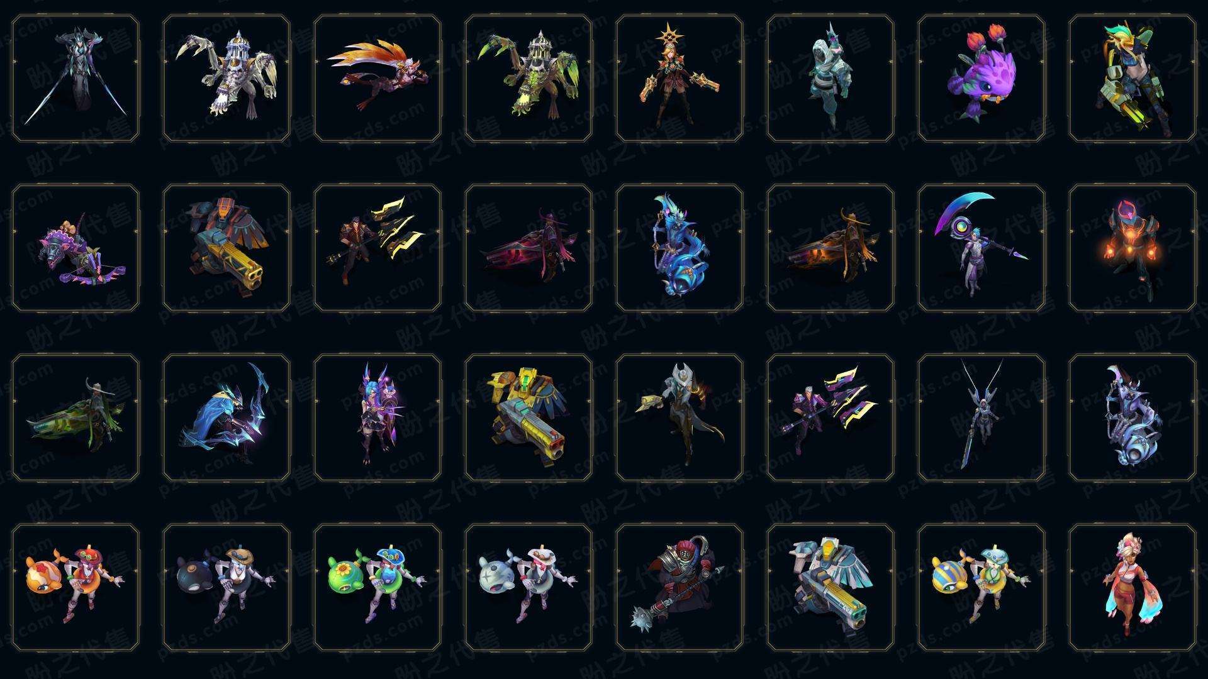Select the crimson long-gun cowboy skin
The width and height of the screenshot is (1208, 679).
pos(528,248)
